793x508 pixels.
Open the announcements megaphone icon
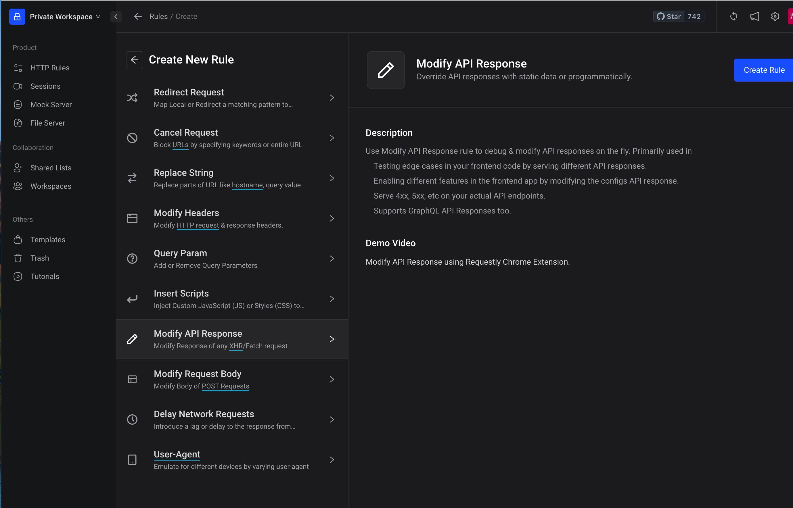coord(754,16)
